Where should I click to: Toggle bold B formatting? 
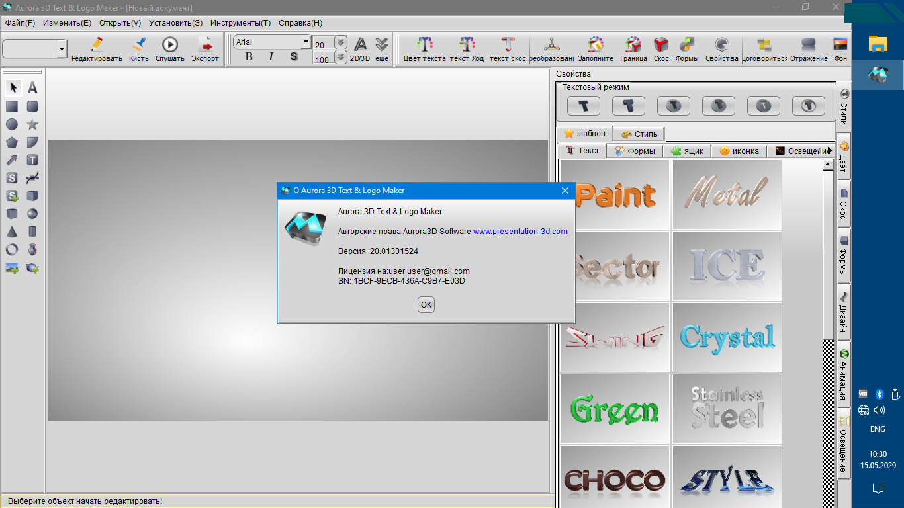(249, 57)
